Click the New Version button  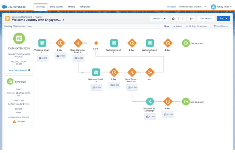click(206, 19)
